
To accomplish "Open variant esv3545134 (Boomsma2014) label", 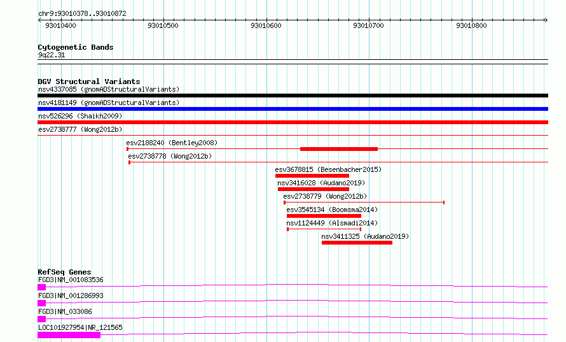I will (332, 210).
